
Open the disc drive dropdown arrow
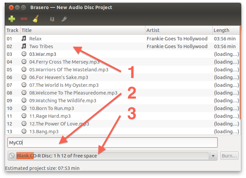213,156
